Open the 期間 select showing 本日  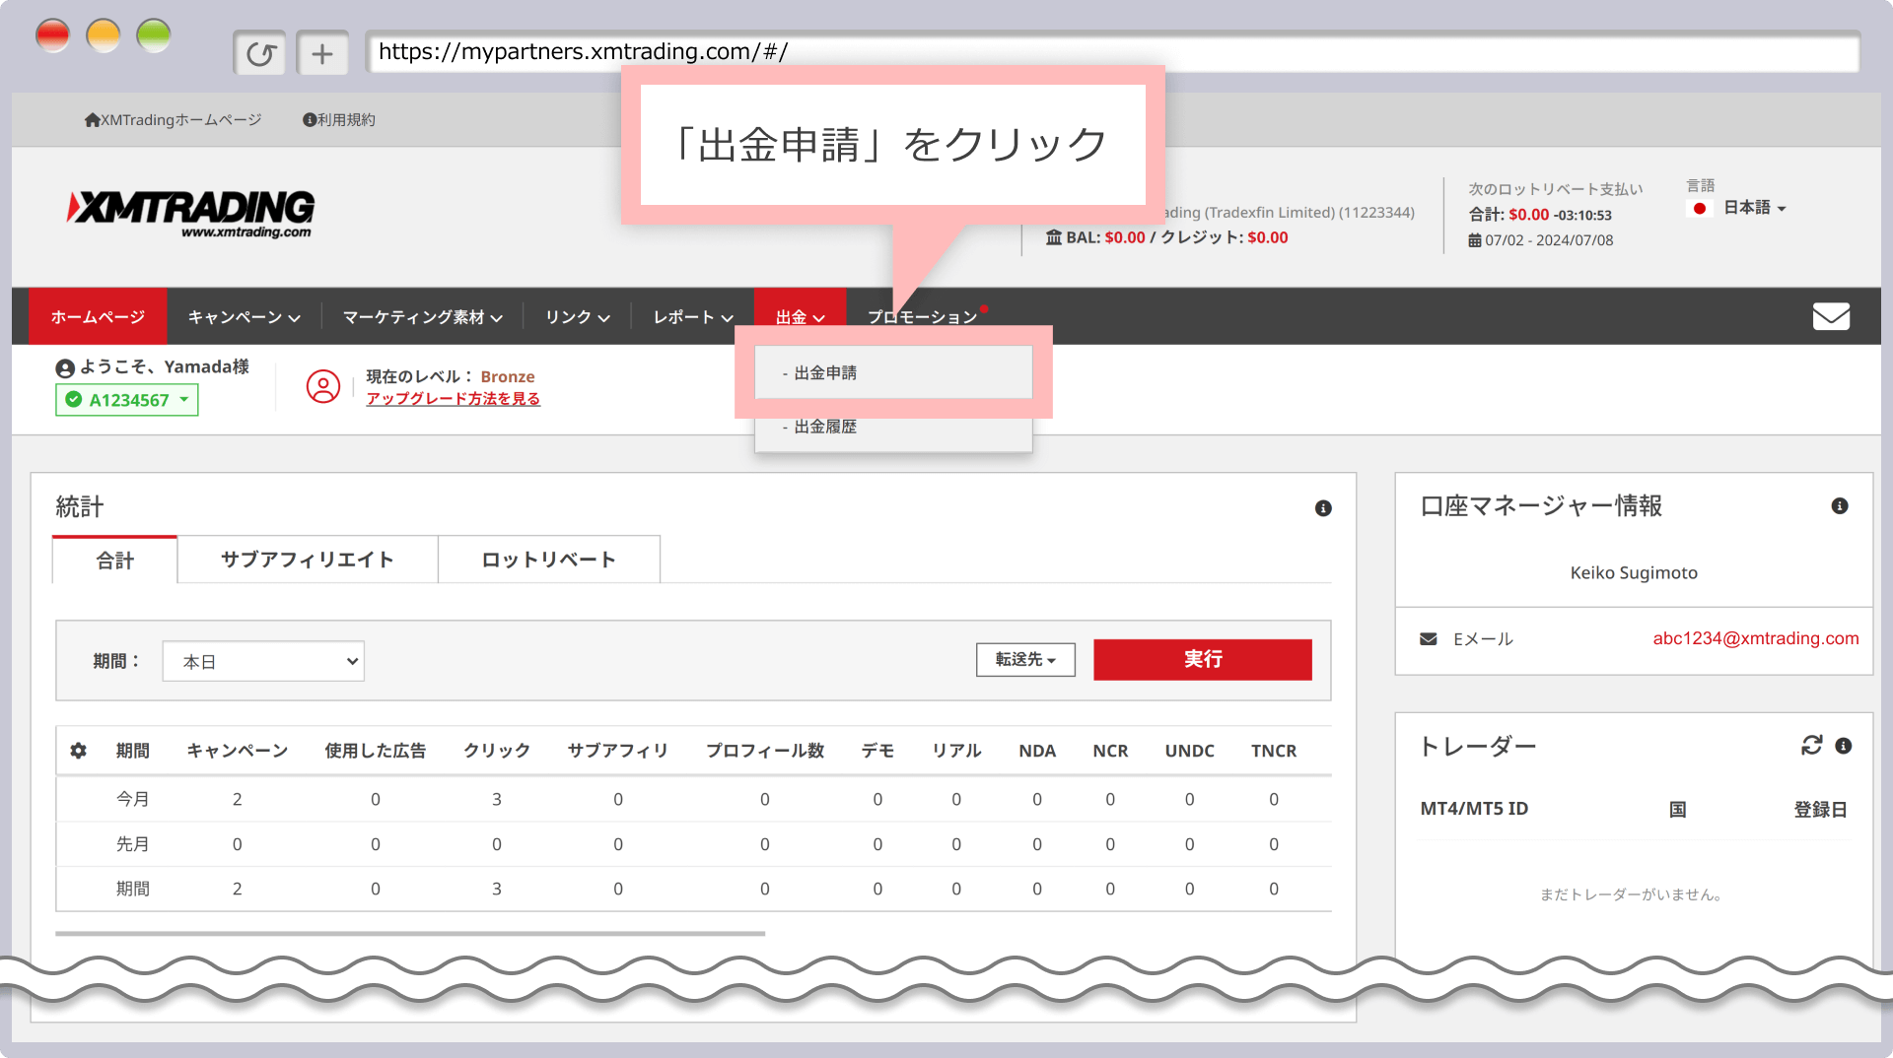[x=263, y=661]
